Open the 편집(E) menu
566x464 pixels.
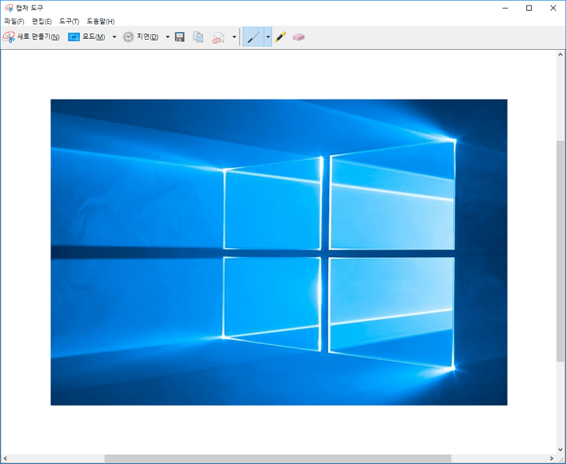pos(41,21)
